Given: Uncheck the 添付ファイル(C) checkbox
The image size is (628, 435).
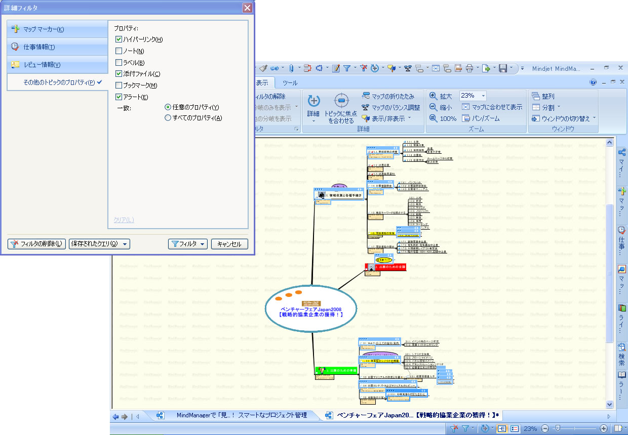Looking at the screenshot, I should 119,74.
